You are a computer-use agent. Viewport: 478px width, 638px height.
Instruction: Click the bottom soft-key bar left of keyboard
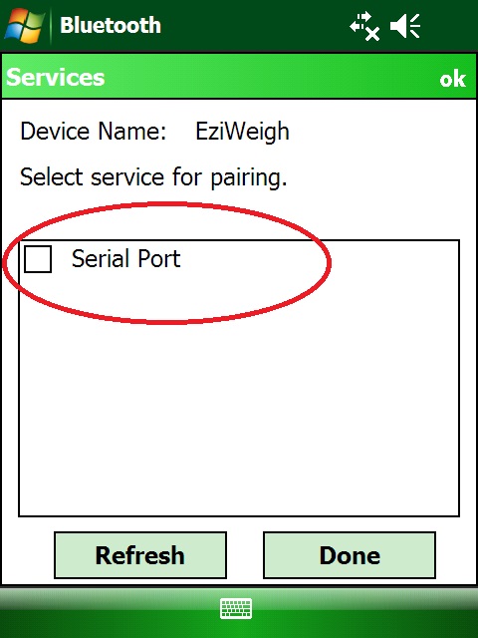pyautogui.click(x=110, y=610)
